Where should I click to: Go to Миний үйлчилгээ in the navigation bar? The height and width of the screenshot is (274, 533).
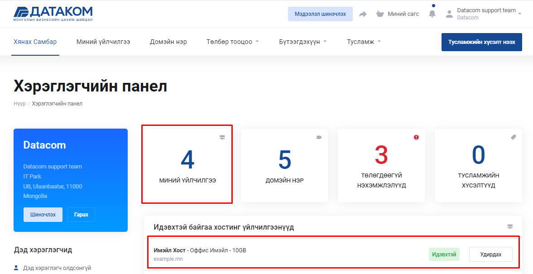(103, 42)
